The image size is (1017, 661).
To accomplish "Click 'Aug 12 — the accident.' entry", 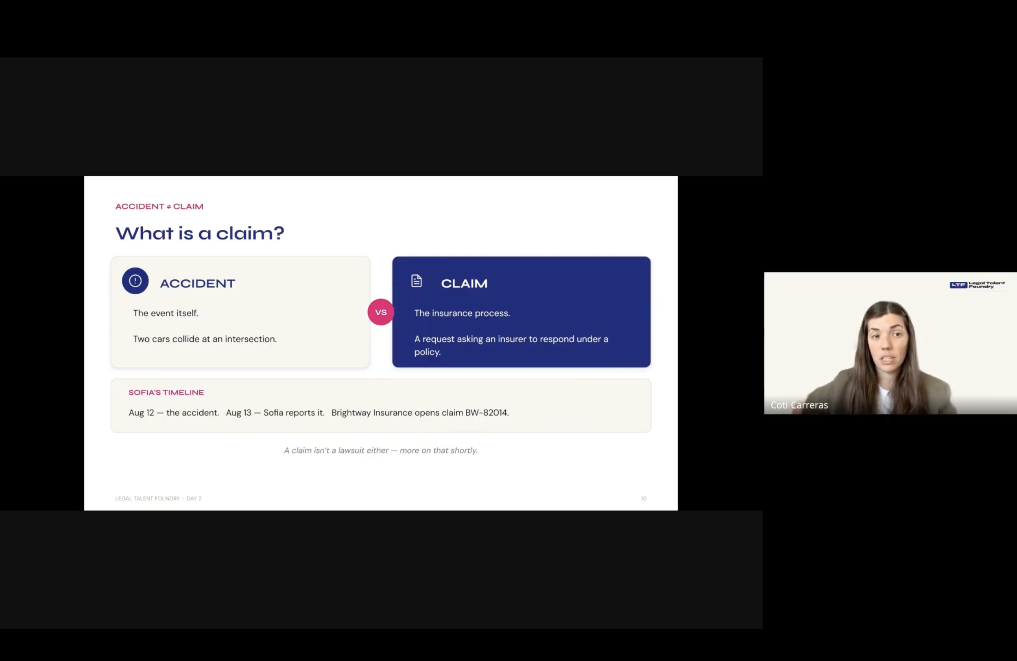I will [x=173, y=413].
